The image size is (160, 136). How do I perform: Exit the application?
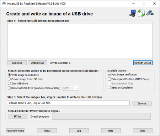point(143,131)
